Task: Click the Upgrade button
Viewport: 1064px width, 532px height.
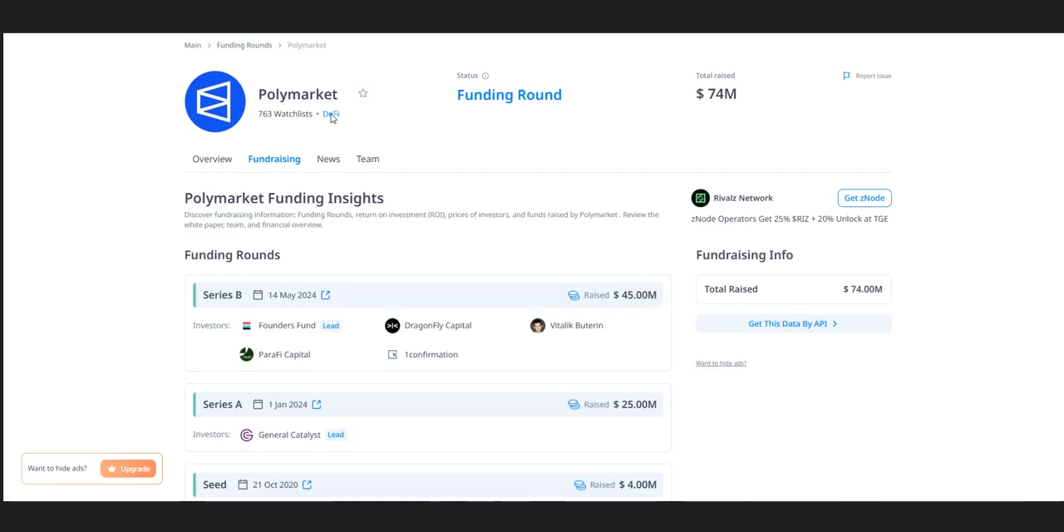Action: coord(128,469)
